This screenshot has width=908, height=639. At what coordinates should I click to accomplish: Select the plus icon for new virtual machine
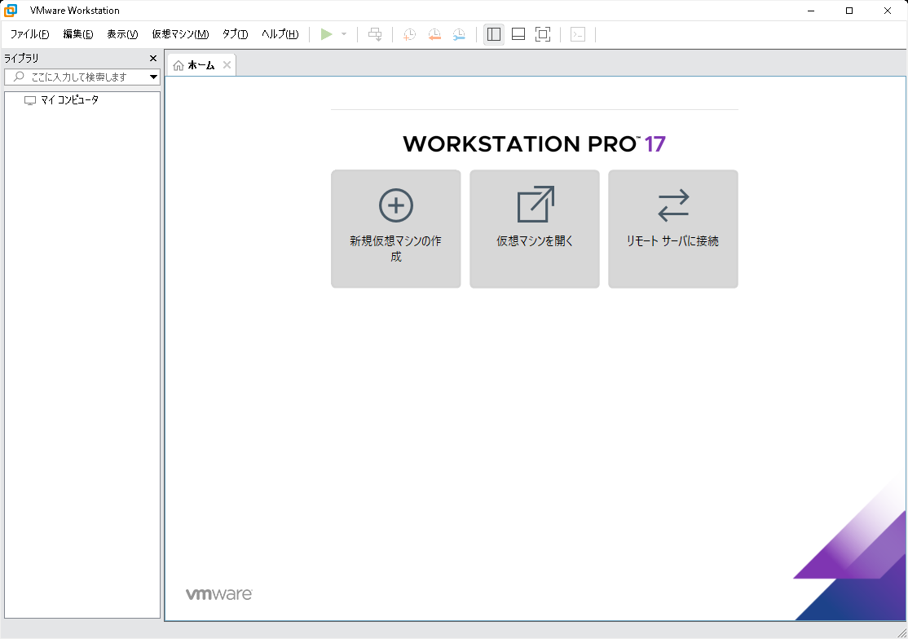[x=395, y=205]
